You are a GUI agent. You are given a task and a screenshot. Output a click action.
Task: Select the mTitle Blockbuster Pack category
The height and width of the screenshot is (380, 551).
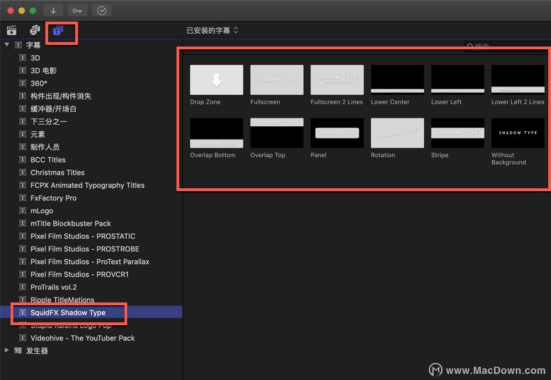pyautogui.click(x=91, y=223)
